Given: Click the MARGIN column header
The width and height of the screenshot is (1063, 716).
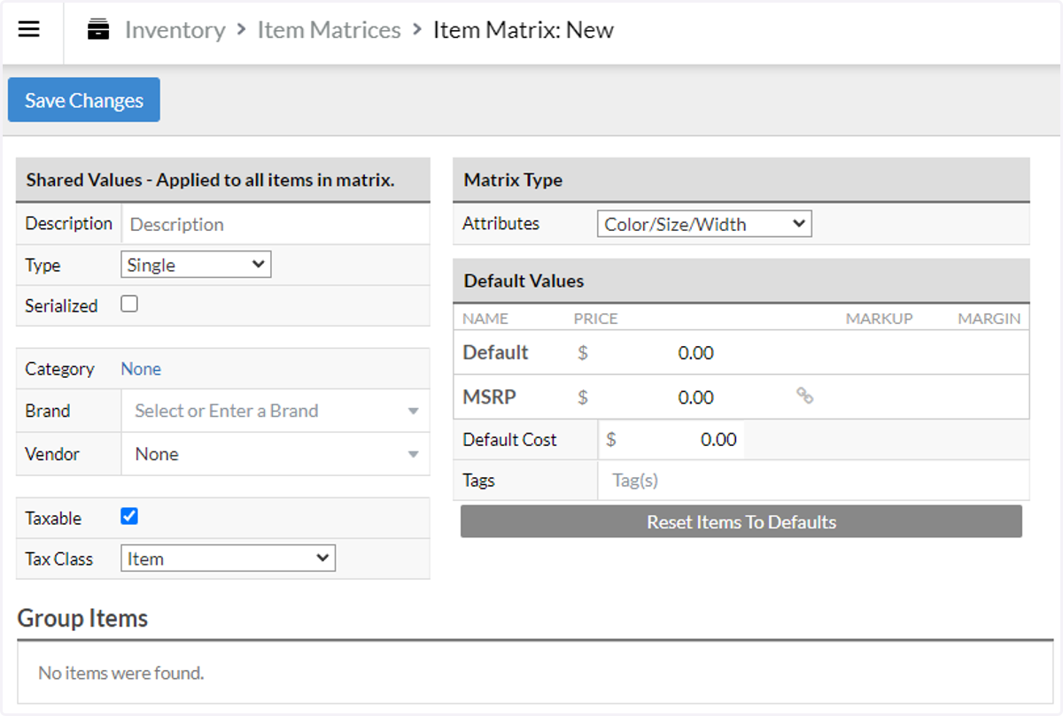Looking at the screenshot, I should tap(989, 319).
